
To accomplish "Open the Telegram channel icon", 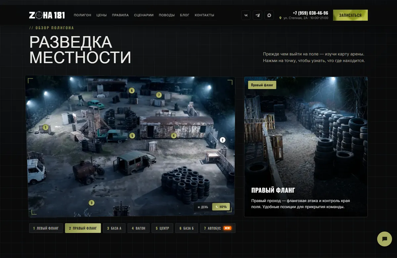I will [x=257, y=15].
